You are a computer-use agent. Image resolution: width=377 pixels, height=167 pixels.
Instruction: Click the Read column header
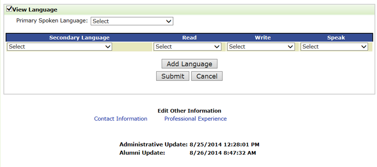click(189, 38)
